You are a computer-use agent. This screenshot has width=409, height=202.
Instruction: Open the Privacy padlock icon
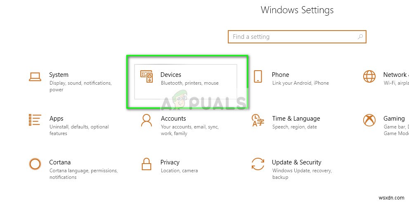pos(147,164)
